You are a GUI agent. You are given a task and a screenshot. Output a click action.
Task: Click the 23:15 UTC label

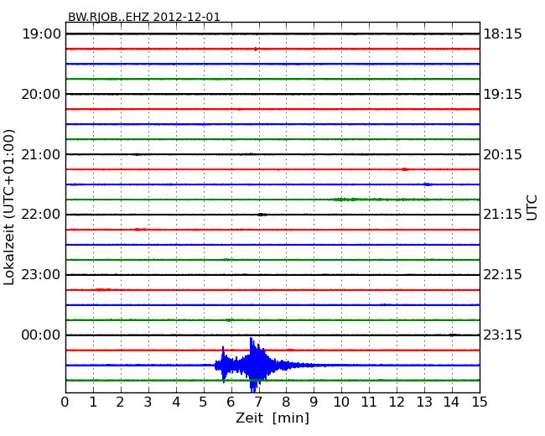pos(502,335)
